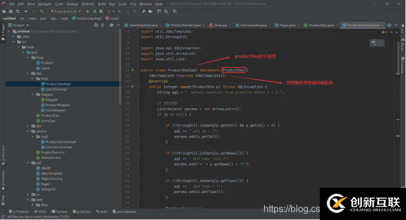Image resolution: width=406 pixels, height=220 pixels.
Task: Click the count breadcrumb in navigation bar
Action: 113,18
